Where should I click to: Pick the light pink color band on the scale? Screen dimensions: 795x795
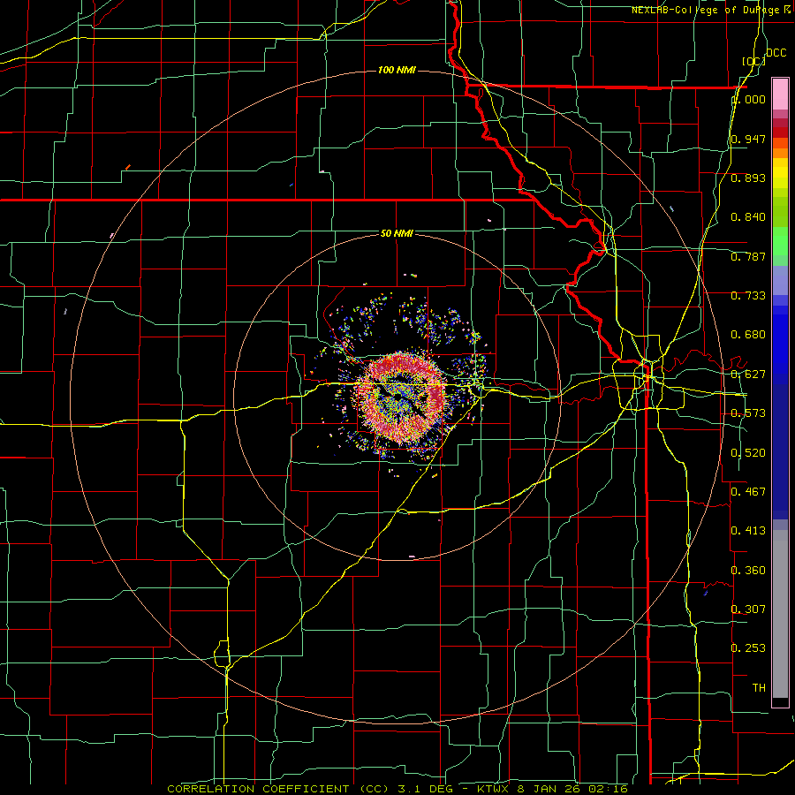(780, 95)
